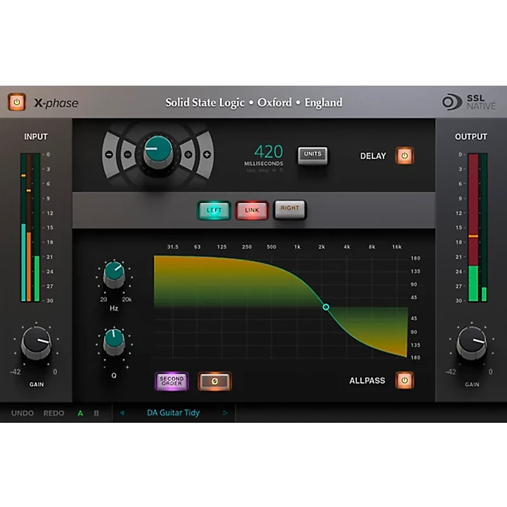Toggle the DELAY section power switch
507x507 pixels.
tap(405, 155)
